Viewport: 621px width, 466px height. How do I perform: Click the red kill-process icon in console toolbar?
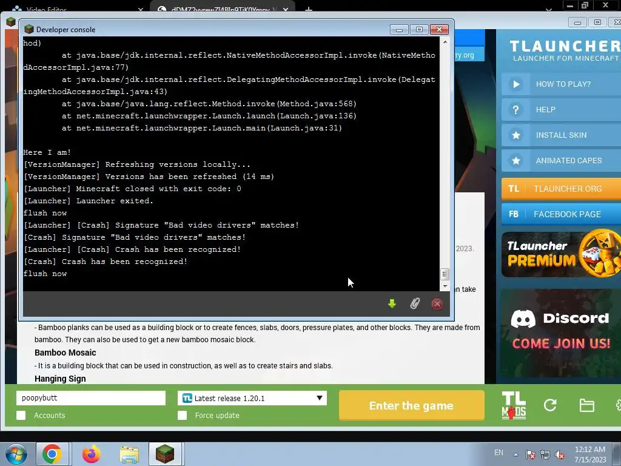coord(437,304)
